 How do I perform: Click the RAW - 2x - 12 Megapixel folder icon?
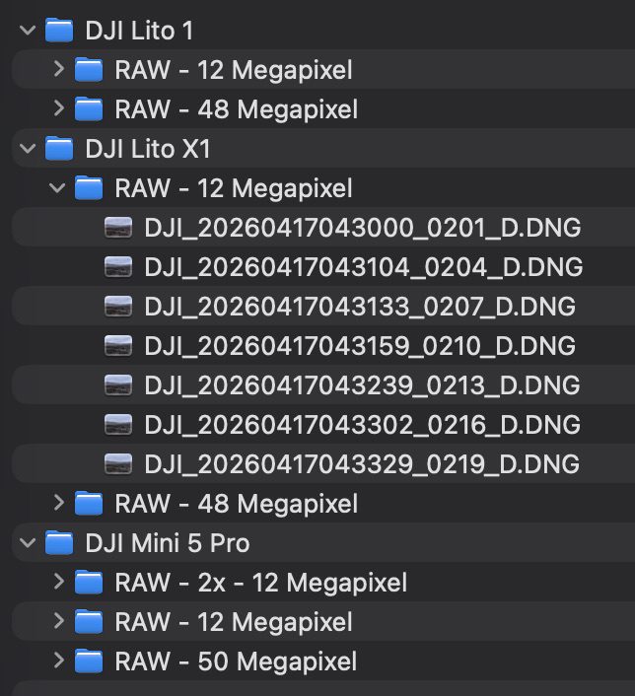click(x=90, y=583)
